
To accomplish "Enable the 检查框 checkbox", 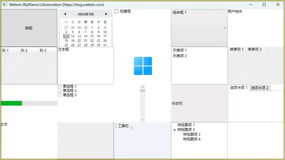I will coord(116,11).
